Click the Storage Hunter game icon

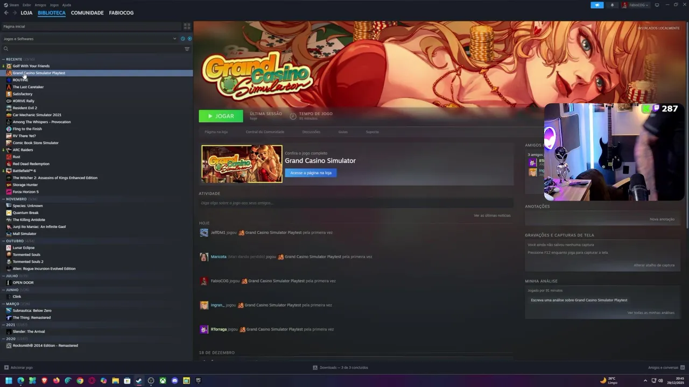(x=9, y=185)
